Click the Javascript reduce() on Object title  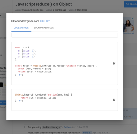[x=43, y=4]
